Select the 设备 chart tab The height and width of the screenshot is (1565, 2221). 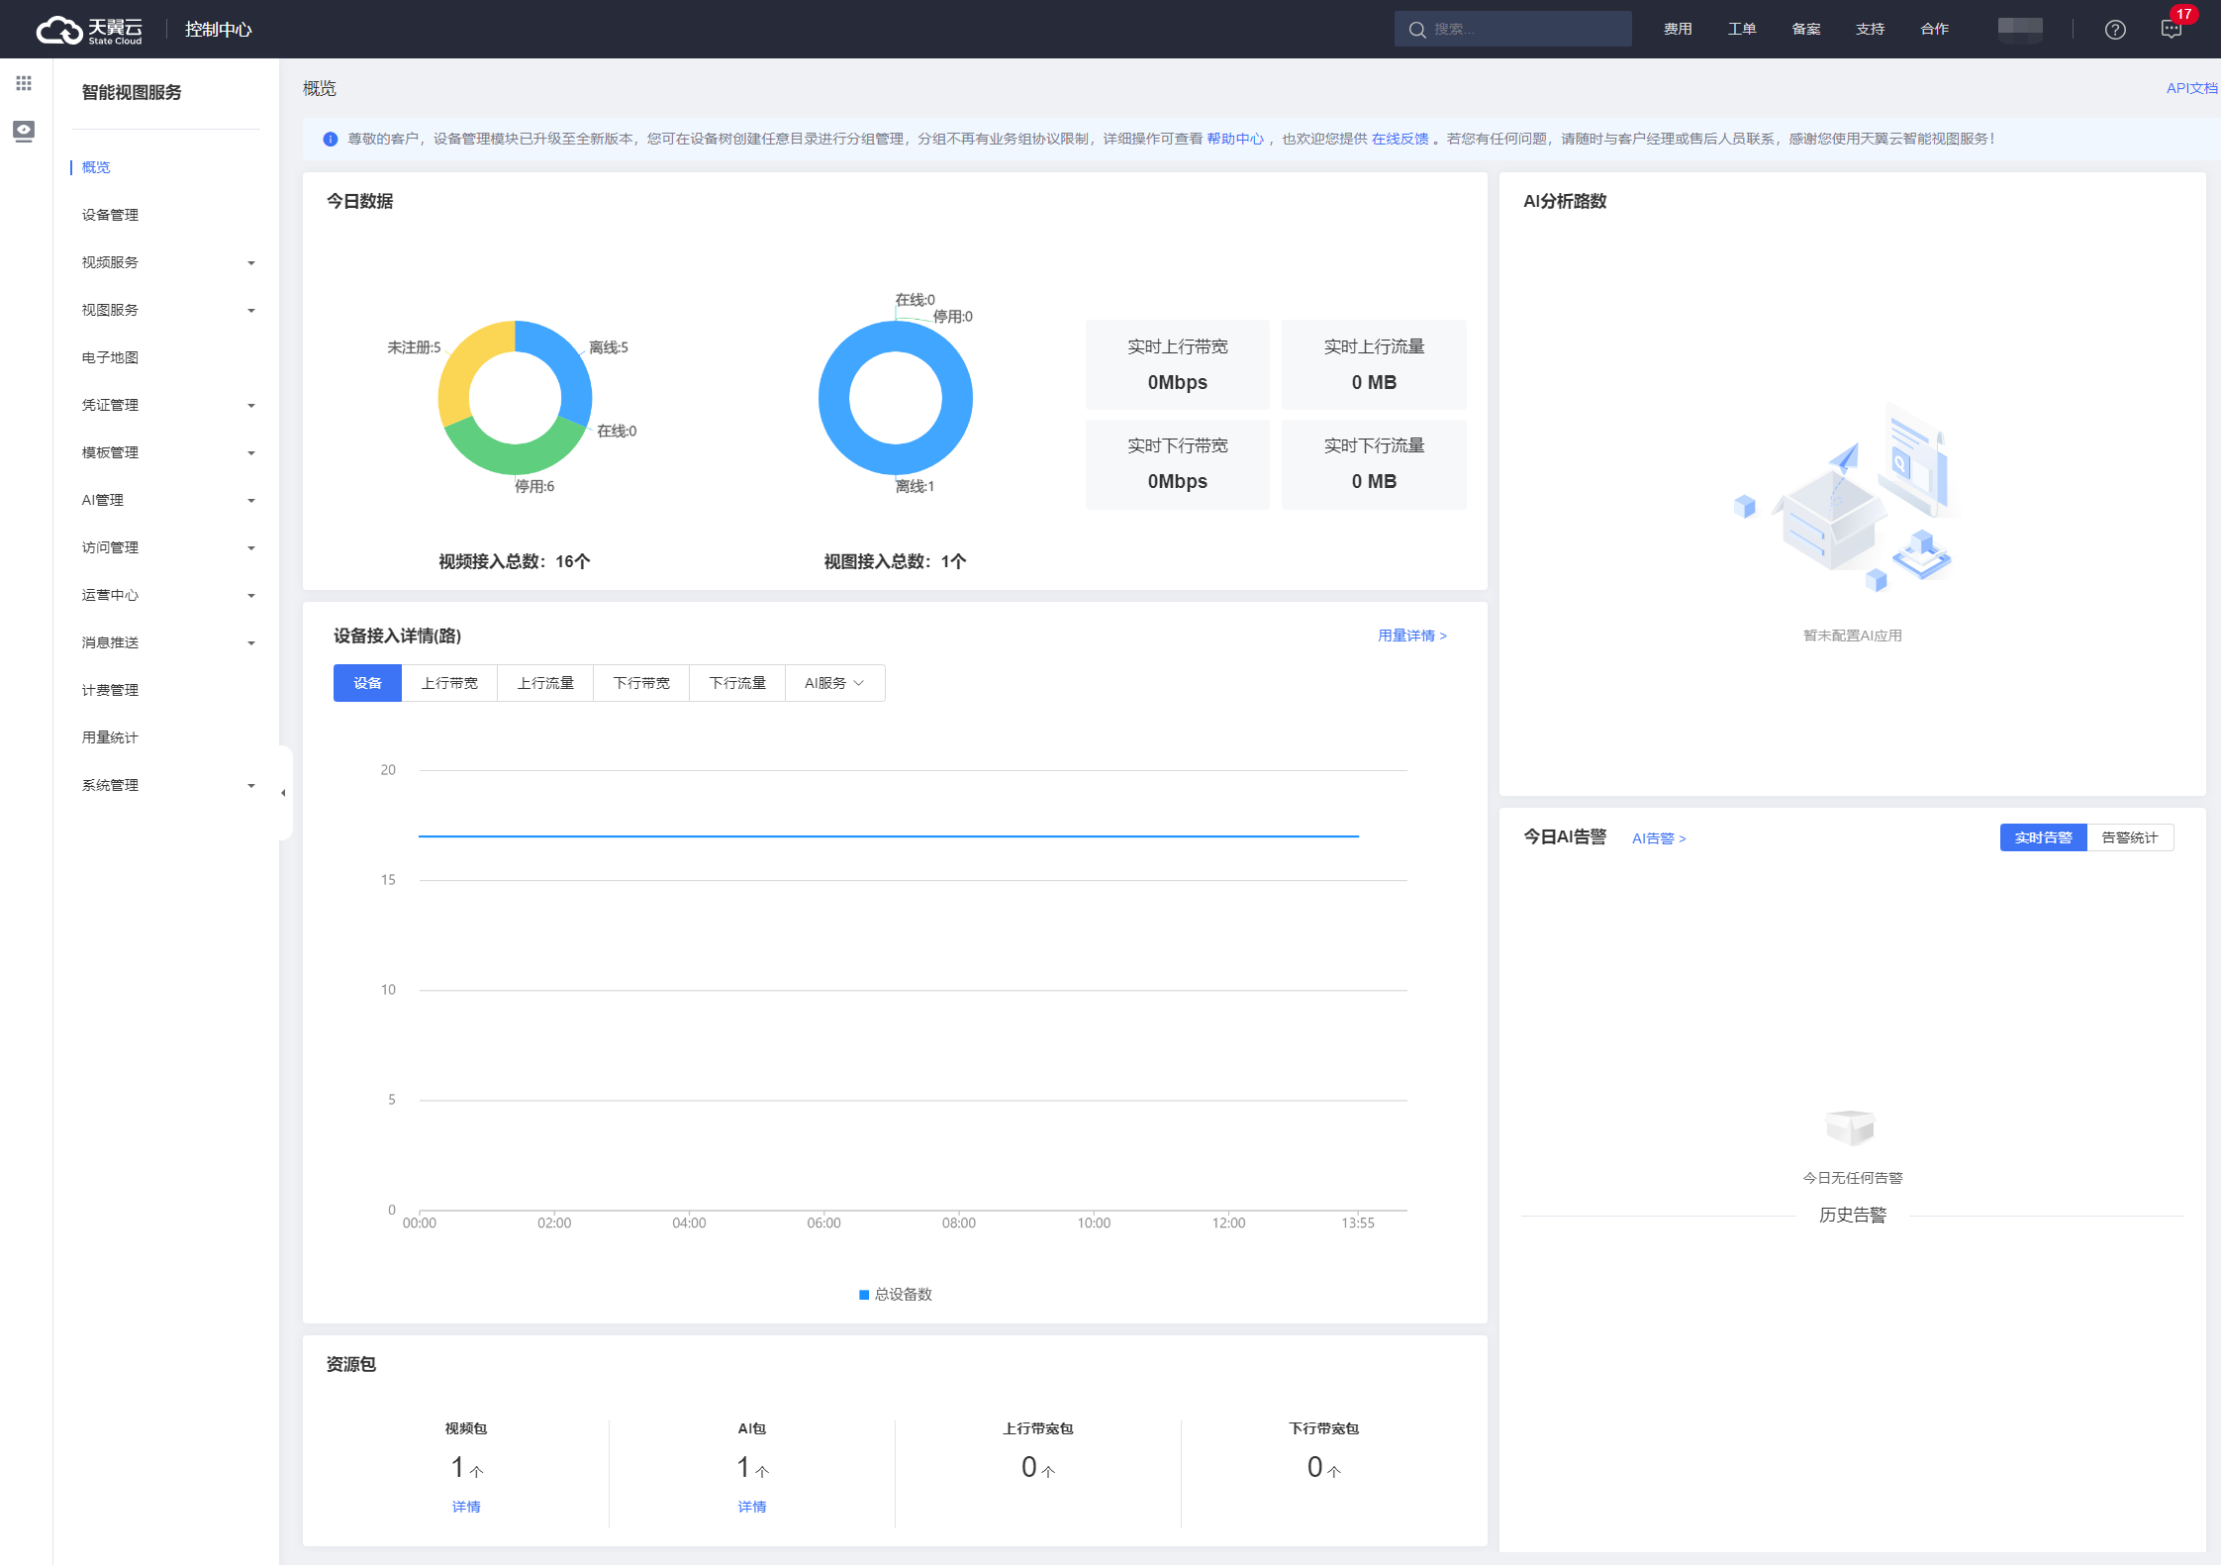(x=367, y=683)
